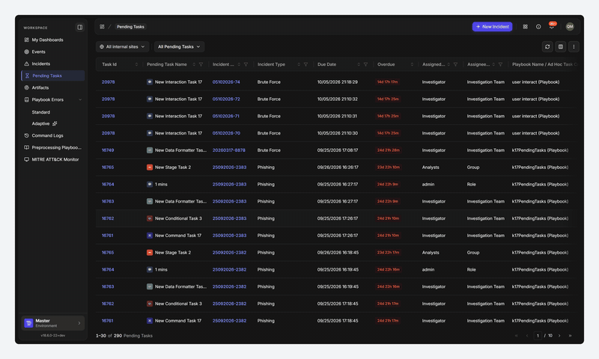599x359 pixels.
Task: Expand Playbook Errors chevron
Action: pyautogui.click(x=80, y=100)
